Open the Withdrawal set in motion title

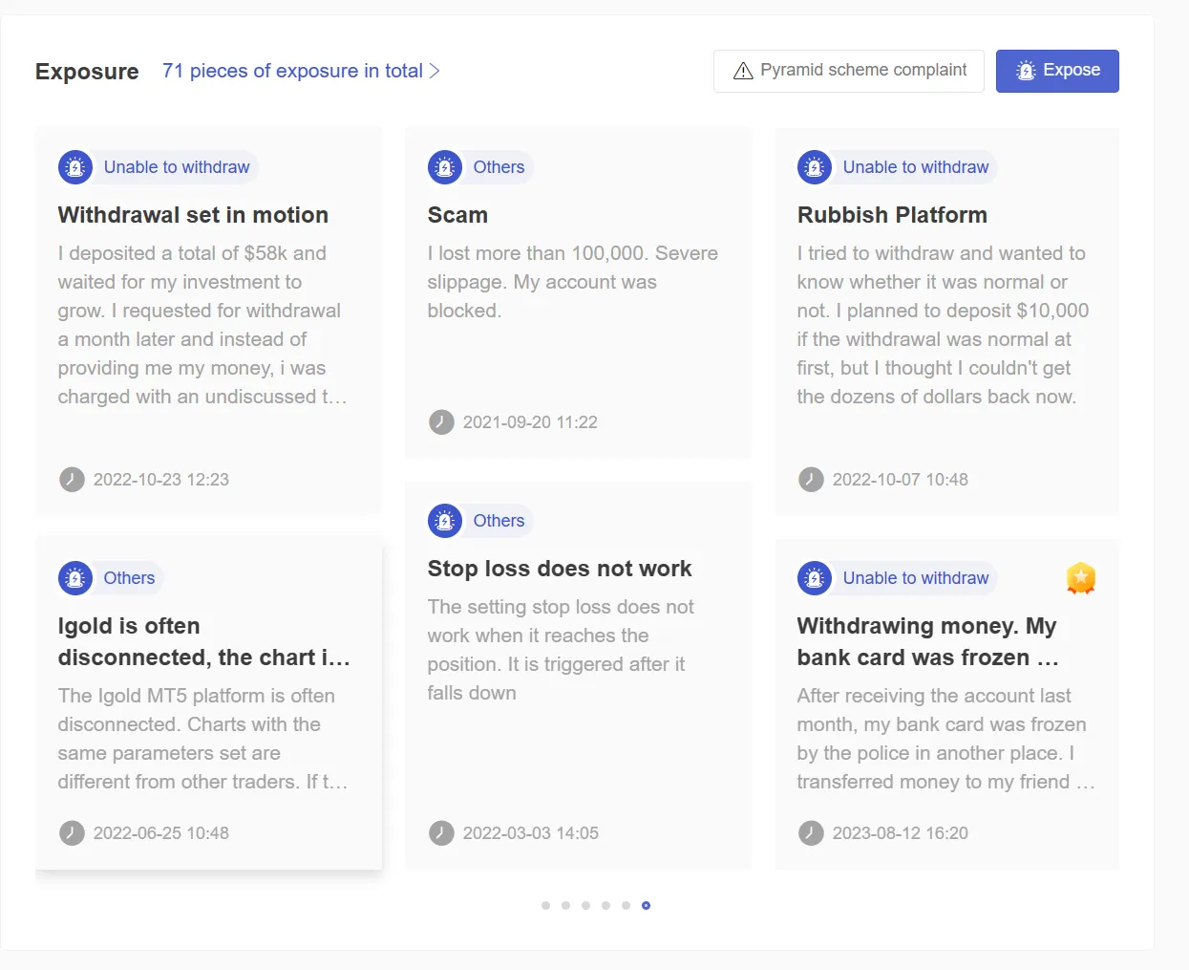pos(193,215)
